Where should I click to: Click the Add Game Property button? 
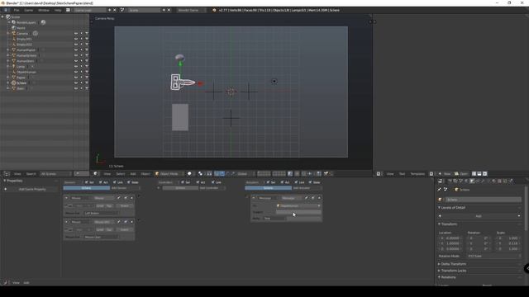31,189
